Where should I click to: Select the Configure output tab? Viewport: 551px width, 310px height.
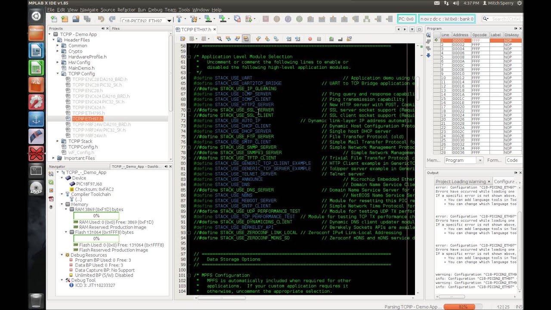[x=504, y=181]
